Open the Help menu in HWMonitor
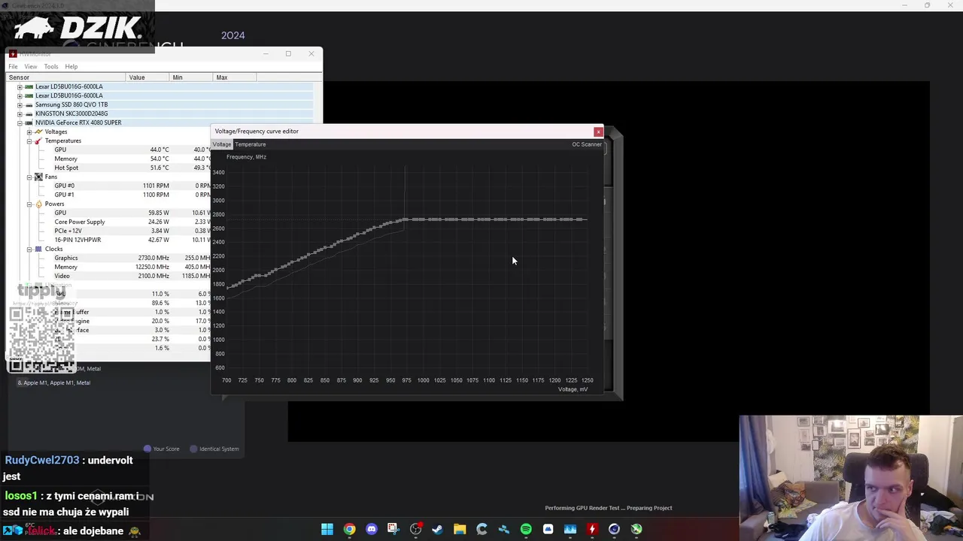963x541 pixels. click(71, 66)
